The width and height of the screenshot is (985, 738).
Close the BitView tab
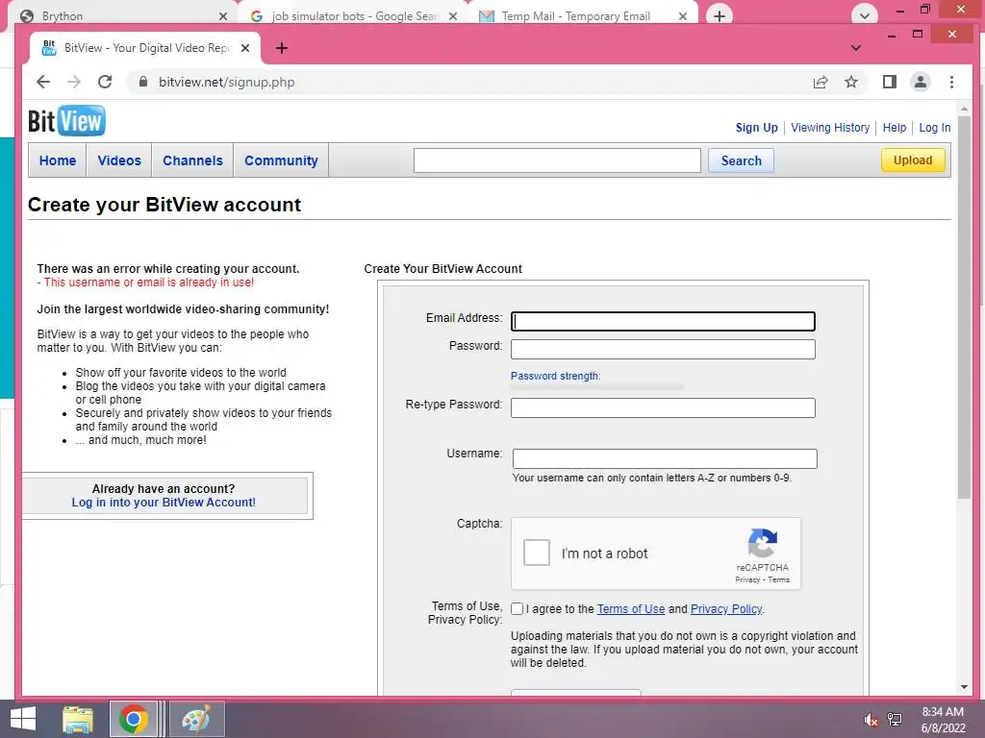tap(245, 48)
